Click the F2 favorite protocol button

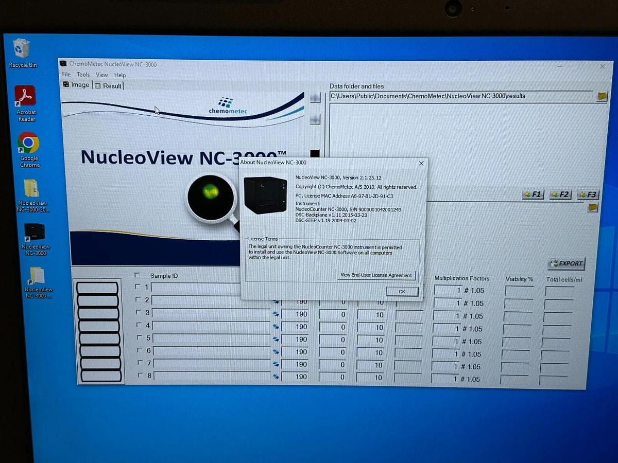(560, 194)
